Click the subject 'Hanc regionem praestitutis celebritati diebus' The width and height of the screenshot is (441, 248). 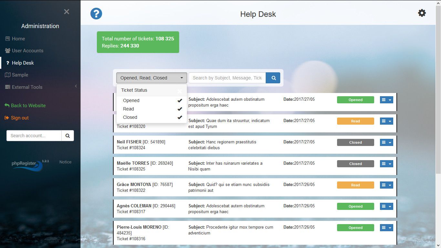pyautogui.click(x=222, y=145)
